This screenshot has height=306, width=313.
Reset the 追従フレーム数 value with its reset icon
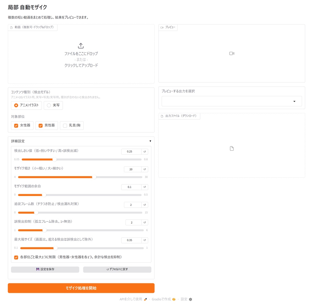145,205
